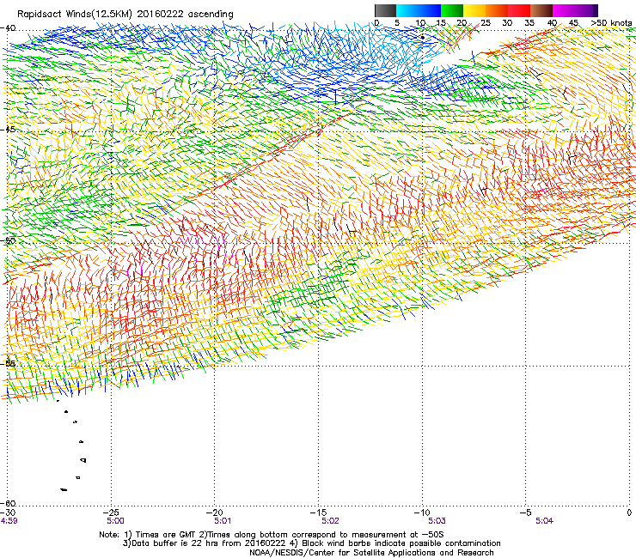The image size is (636, 558).
Task: Select the dark purple 45-50 knots legend swatch
Action: tap(586, 10)
